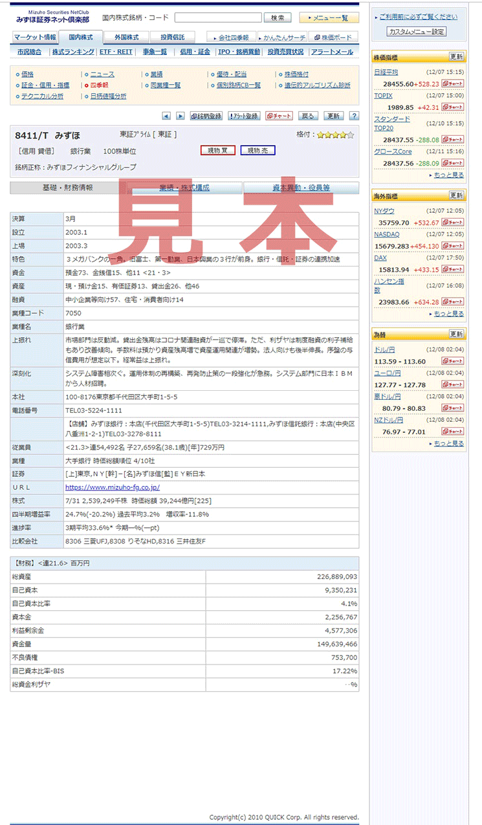Open chart icon for グロースCore
This screenshot has width=482, height=825.
coord(453,163)
